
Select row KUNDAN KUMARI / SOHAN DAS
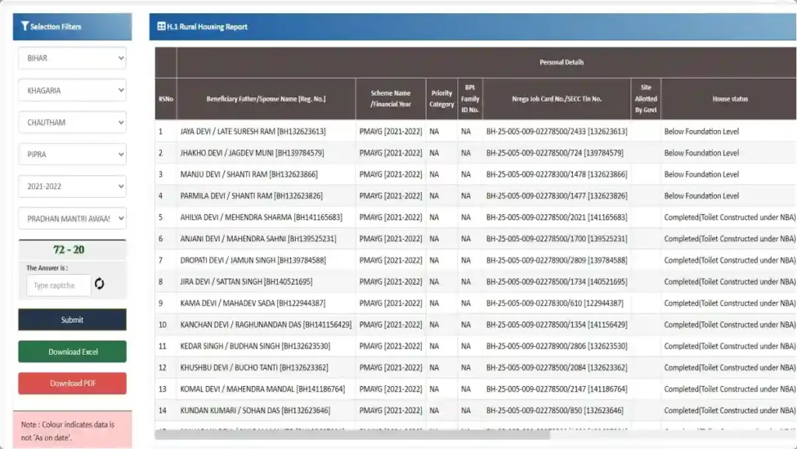[476, 410]
